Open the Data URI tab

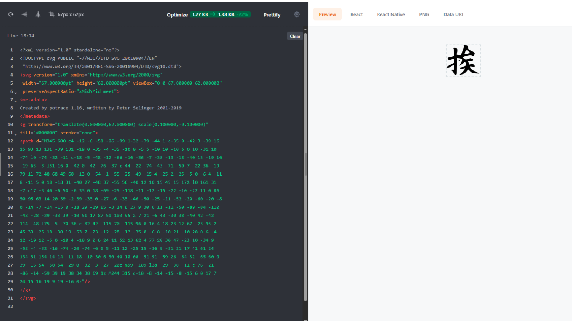pos(453,14)
